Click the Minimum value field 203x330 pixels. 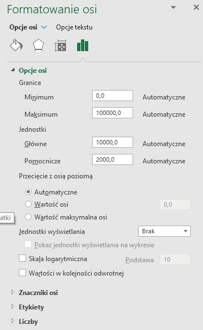coord(113,96)
